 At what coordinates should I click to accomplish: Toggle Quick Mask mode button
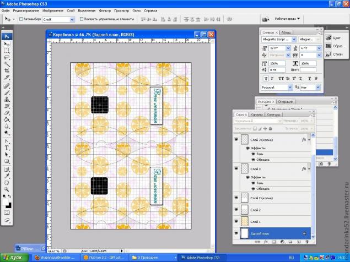pos(7,212)
